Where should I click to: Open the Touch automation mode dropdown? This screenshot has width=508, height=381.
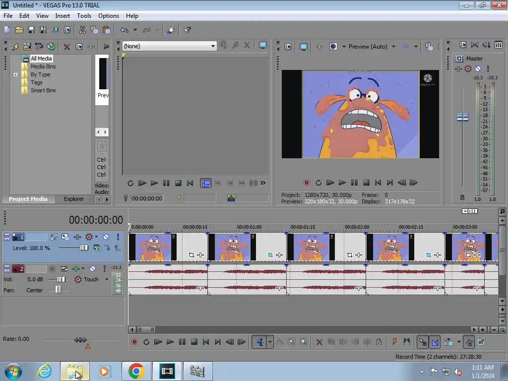pos(107,279)
